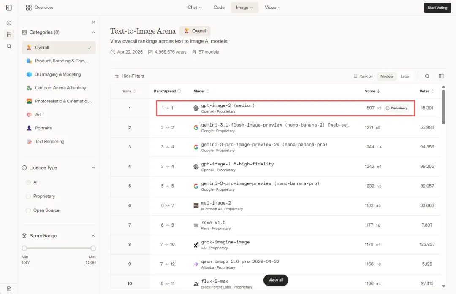Viewport: 456px width, 294px height.
Task: Select Photorealistic & Cinematic category
Action: [x=59, y=101]
